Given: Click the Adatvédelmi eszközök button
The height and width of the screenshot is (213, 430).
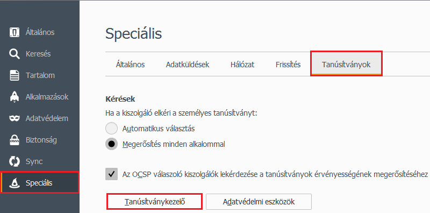Looking at the screenshot, I should pyautogui.click(x=259, y=202).
